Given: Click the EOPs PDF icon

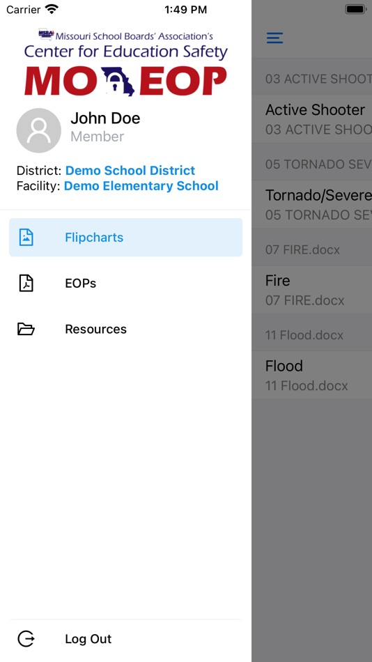Looking at the screenshot, I should click(x=26, y=283).
